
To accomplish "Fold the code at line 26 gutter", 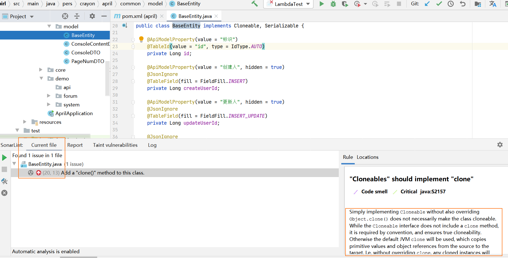I will [133, 67].
